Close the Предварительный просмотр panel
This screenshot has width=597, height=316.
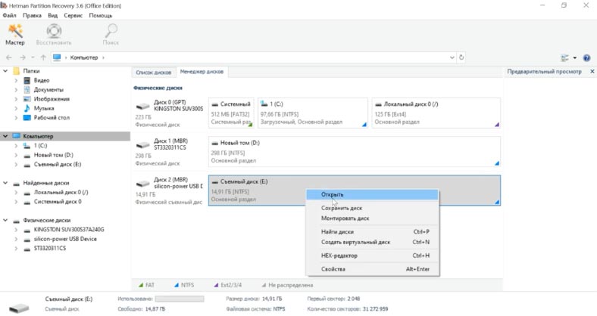(x=592, y=71)
